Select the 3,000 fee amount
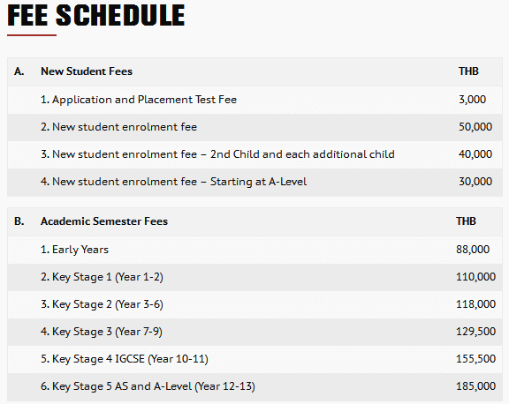Viewport: 509px width, 404px height. click(472, 100)
